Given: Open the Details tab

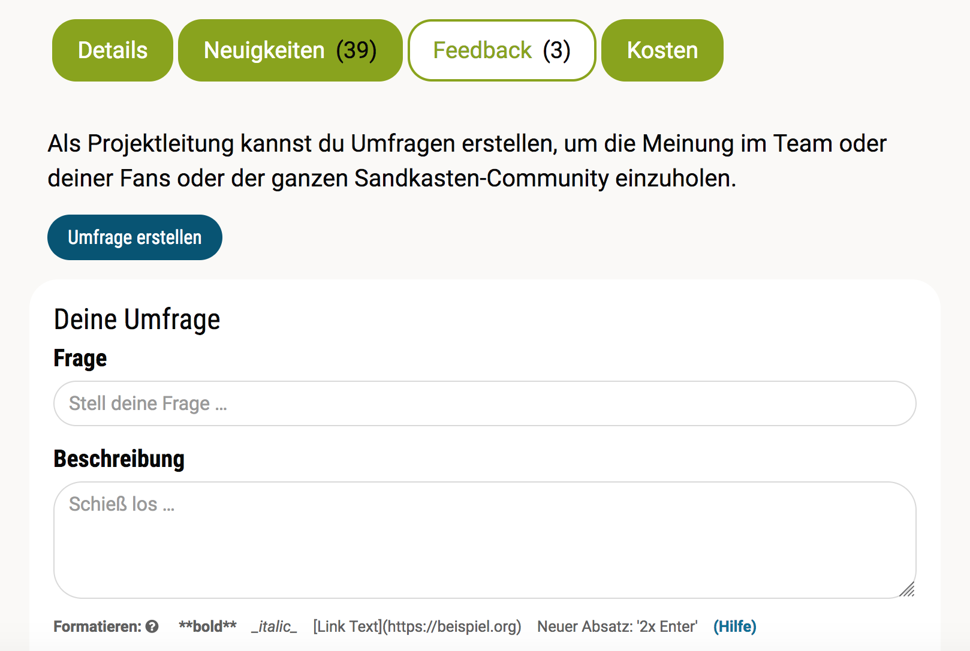Looking at the screenshot, I should [x=113, y=50].
